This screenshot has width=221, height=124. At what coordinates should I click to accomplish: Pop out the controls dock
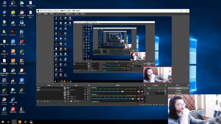(188, 85)
